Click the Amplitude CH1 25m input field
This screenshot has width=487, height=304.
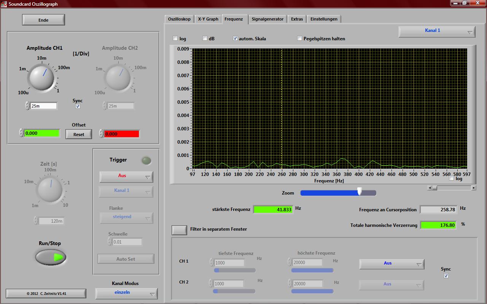(x=43, y=106)
